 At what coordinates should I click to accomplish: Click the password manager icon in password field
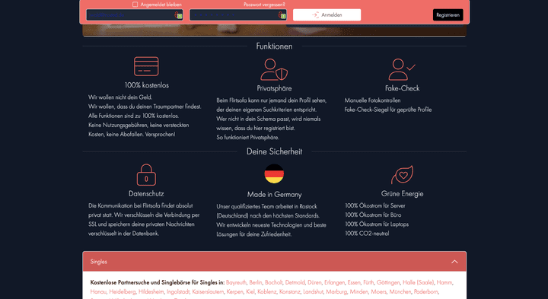[282, 15]
